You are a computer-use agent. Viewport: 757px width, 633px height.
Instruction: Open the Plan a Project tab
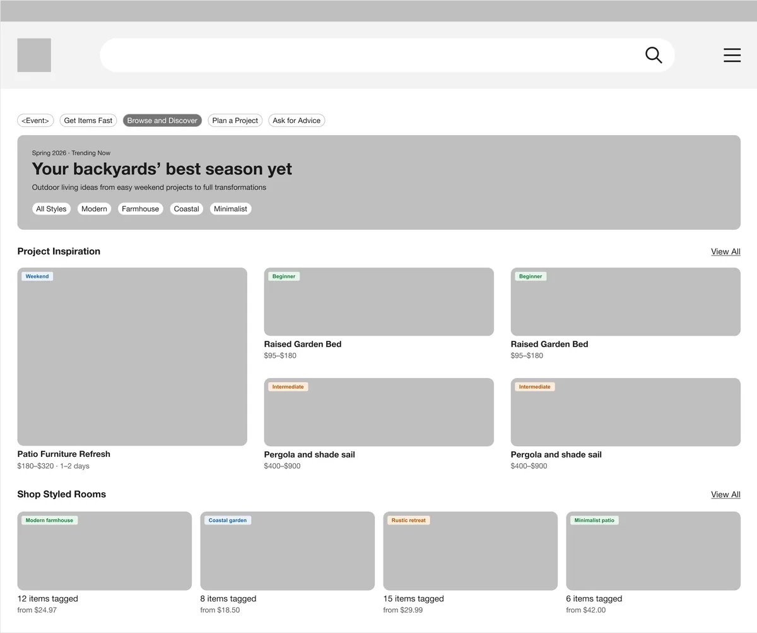coord(235,121)
